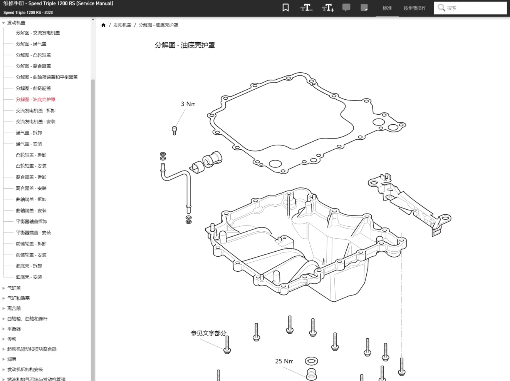Expand the 离合器 tree section
The image size is (510, 381).
pos(4,309)
